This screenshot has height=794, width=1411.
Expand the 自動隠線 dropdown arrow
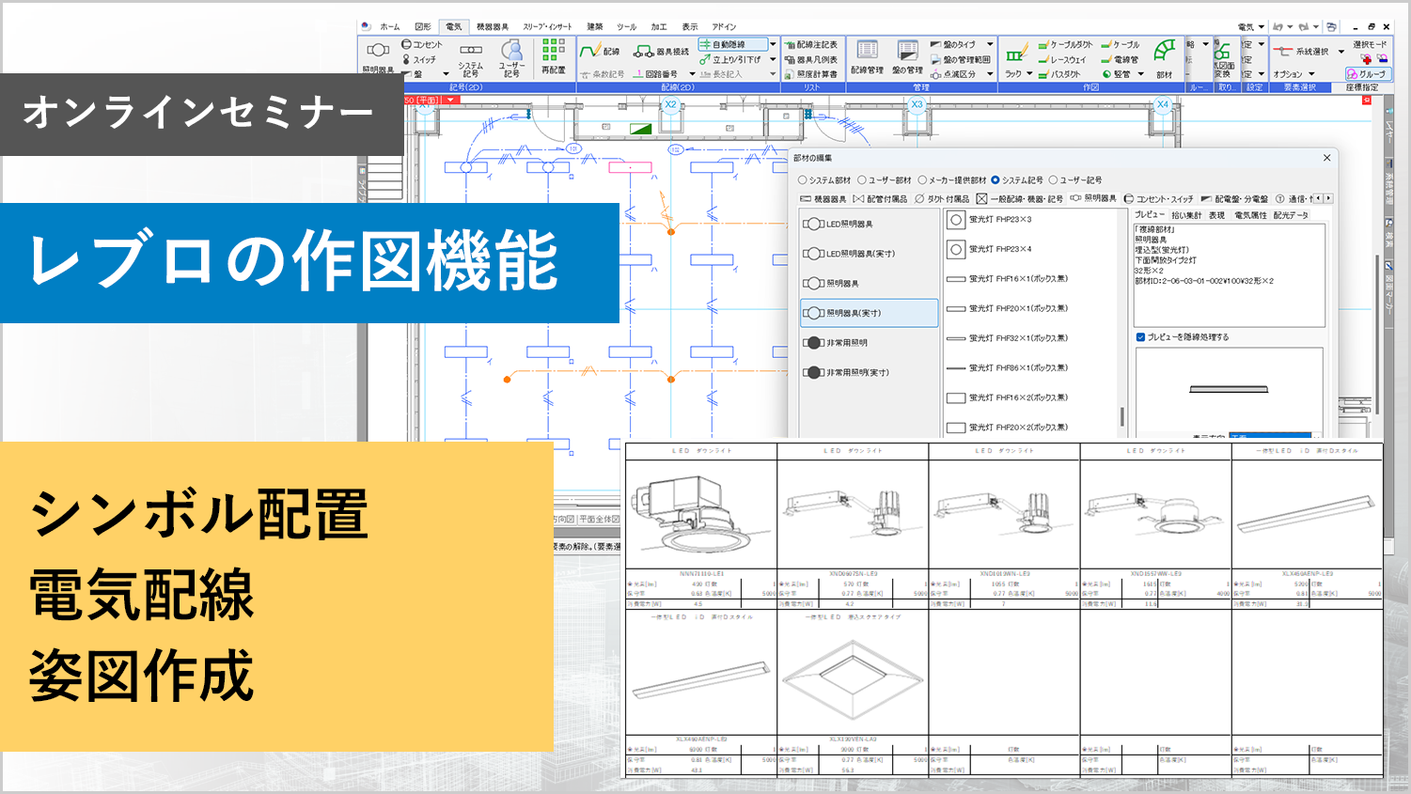773,44
